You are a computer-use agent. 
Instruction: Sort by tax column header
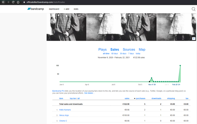[x=187, y=98]
